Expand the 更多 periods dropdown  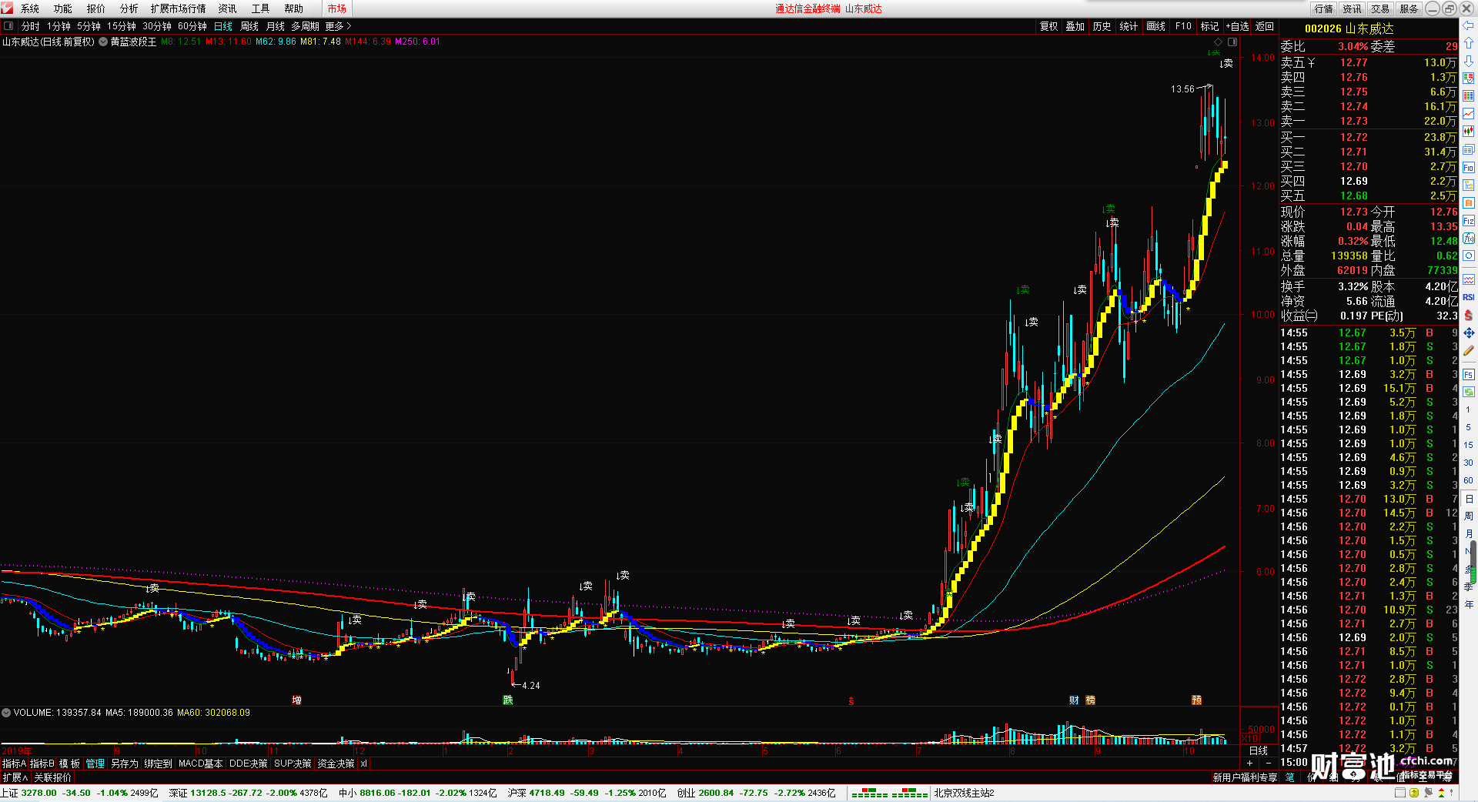point(338,26)
